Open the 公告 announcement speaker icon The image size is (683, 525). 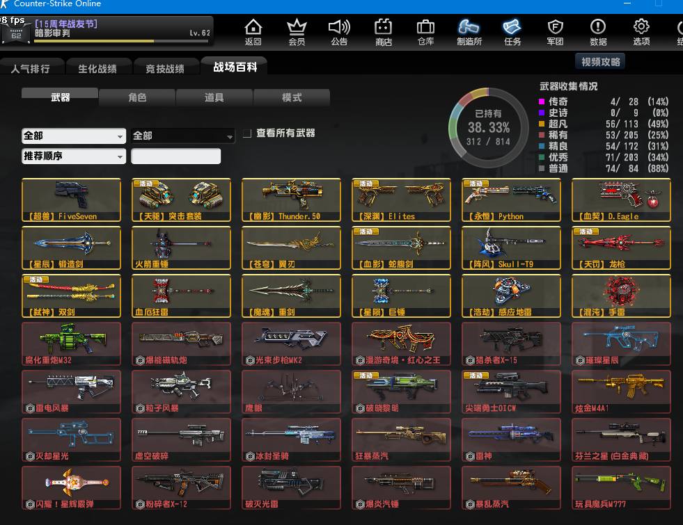(339, 32)
